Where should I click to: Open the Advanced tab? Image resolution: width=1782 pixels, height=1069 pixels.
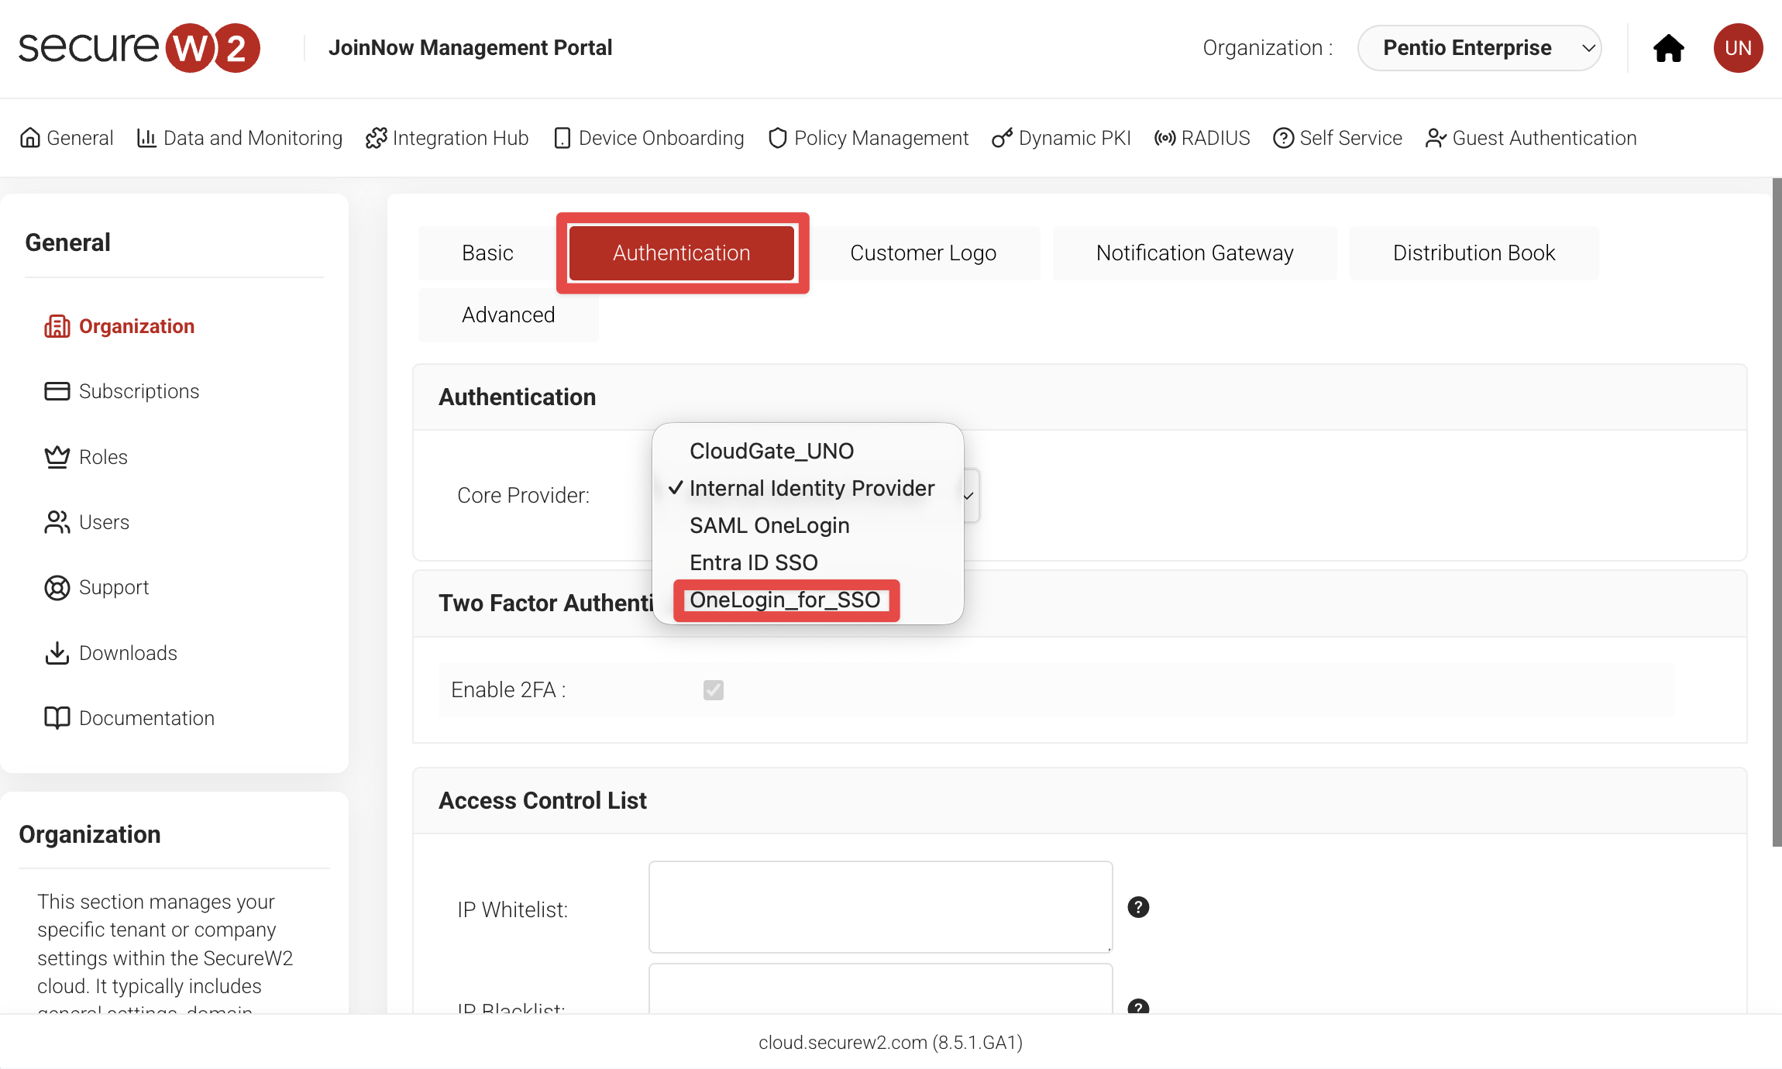(x=508, y=315)
